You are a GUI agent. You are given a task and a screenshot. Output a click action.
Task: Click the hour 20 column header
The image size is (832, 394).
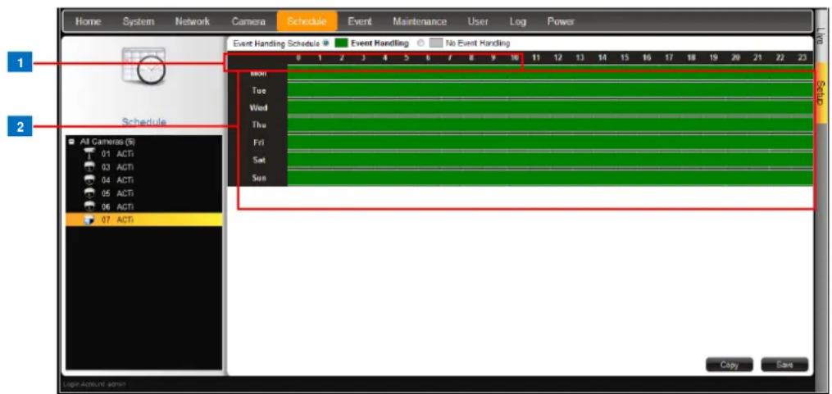(735, 57)
